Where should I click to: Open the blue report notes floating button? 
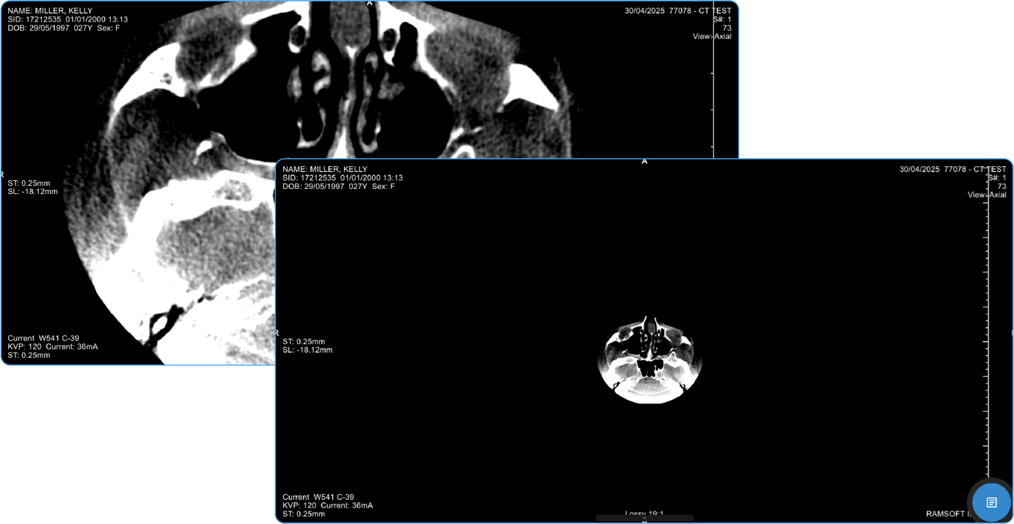pos(991,503)
